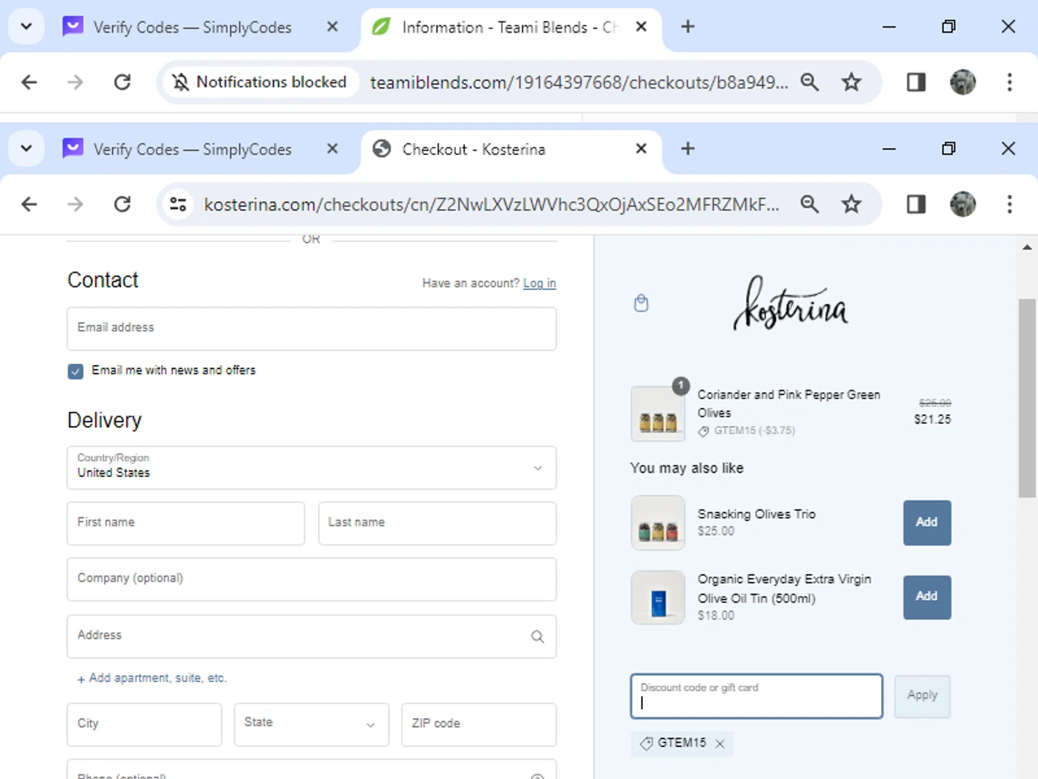This screenshot has width=1038, height=779.
Task: Open side panel in Kosterina window
Action: [x=916, y=204]
